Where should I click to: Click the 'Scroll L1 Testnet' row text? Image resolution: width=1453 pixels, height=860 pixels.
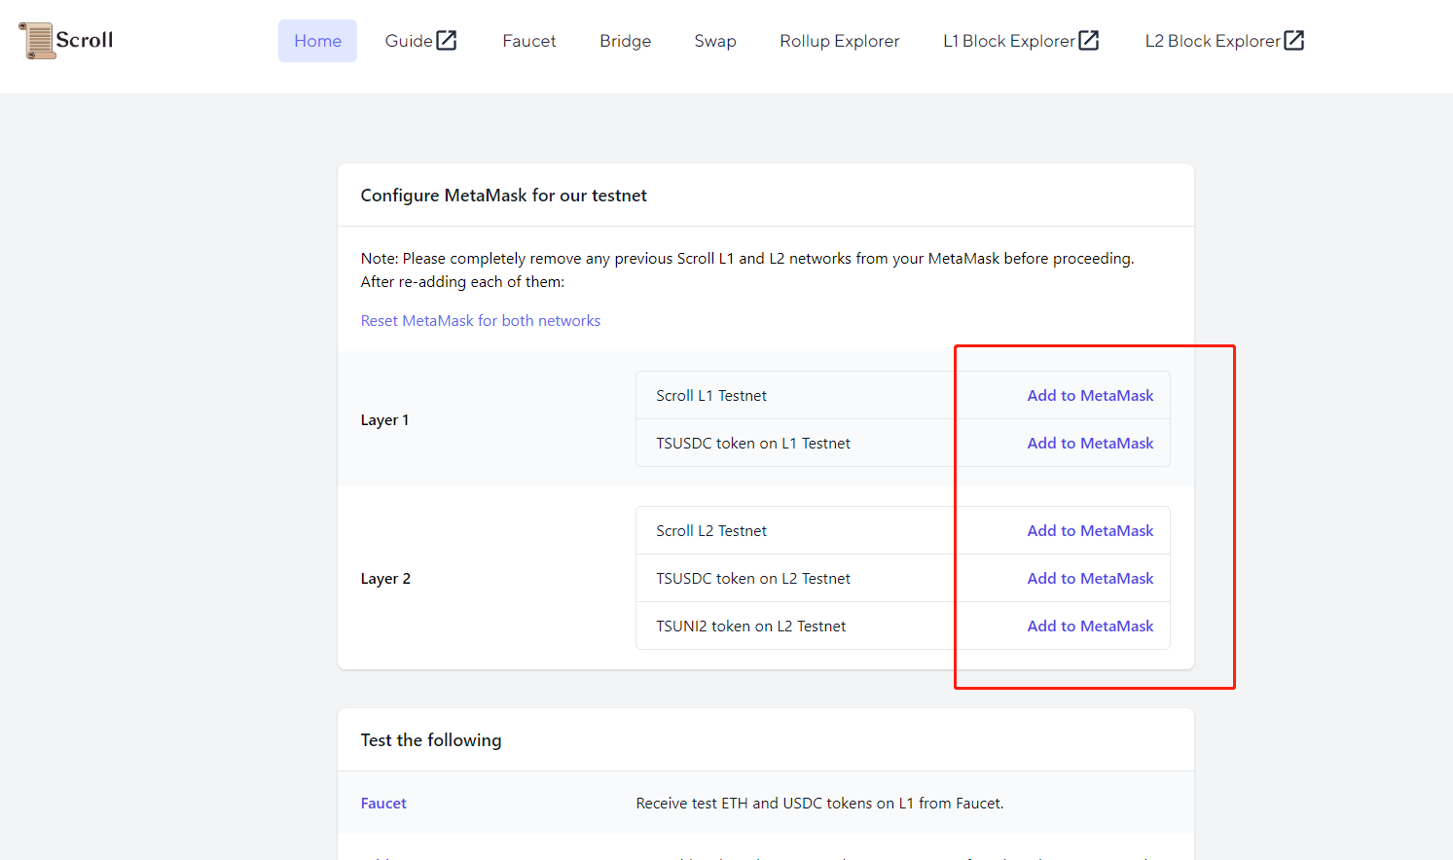click(711, 396)
